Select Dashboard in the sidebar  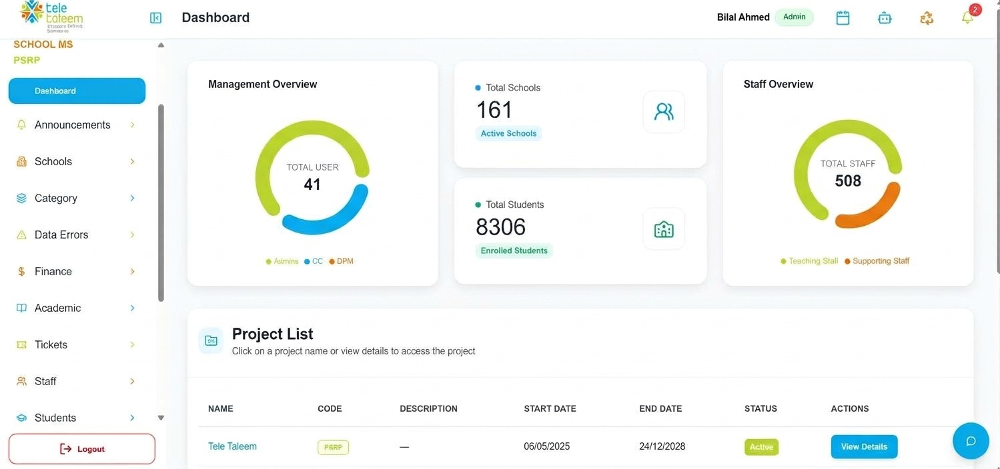(77, 91)
